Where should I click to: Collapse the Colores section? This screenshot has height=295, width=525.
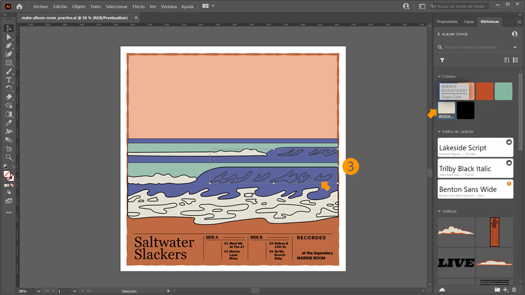439,76
